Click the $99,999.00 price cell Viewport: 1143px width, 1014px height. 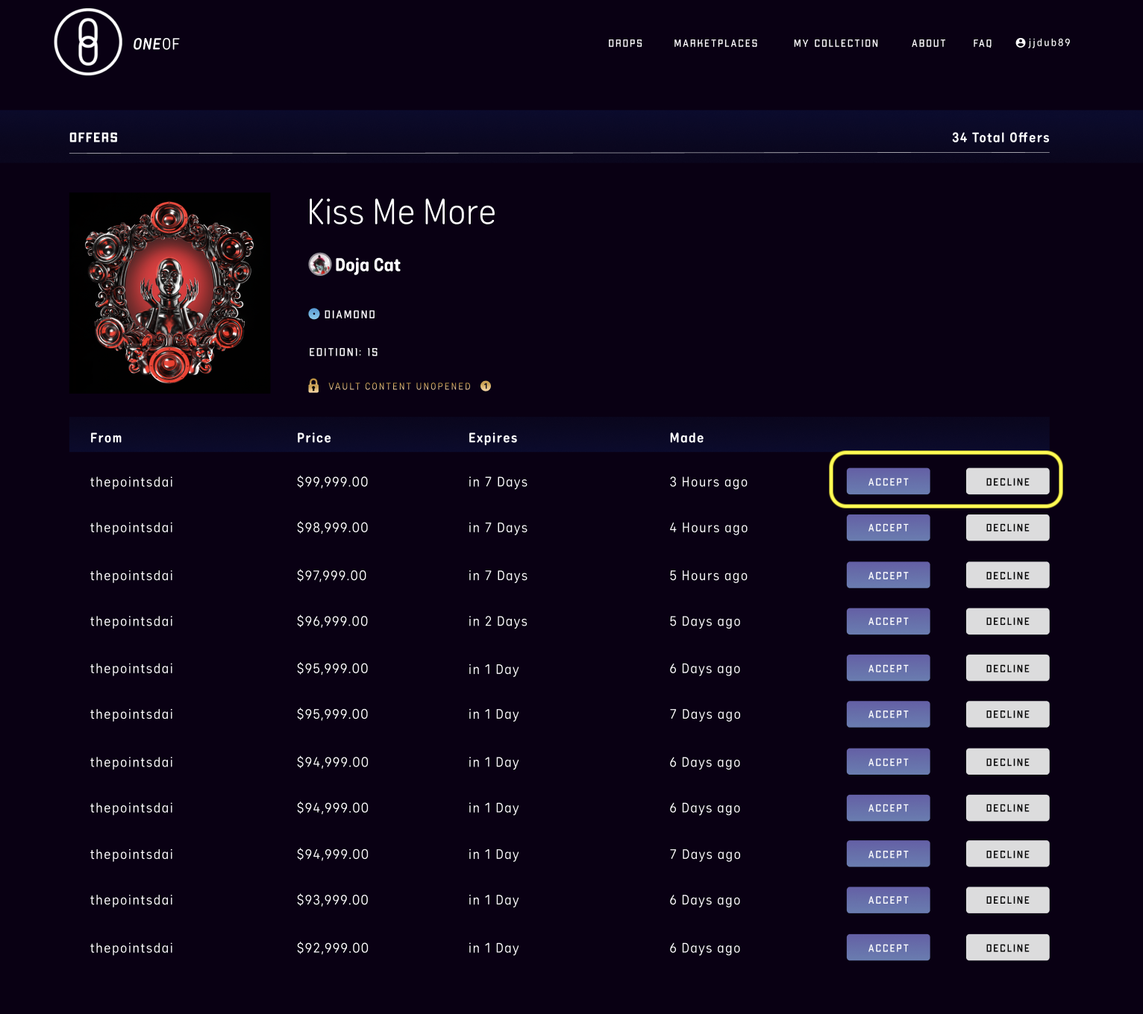tap(333, 482)
